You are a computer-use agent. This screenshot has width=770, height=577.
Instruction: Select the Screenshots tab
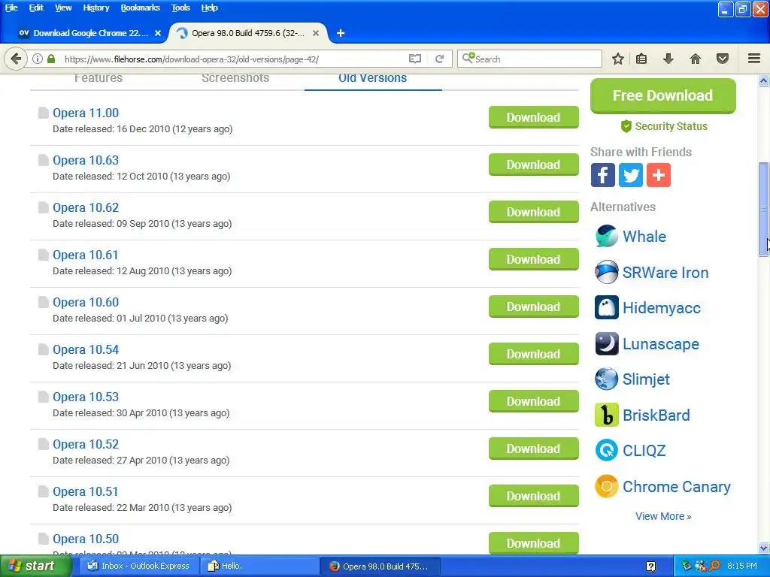(235, 78)
